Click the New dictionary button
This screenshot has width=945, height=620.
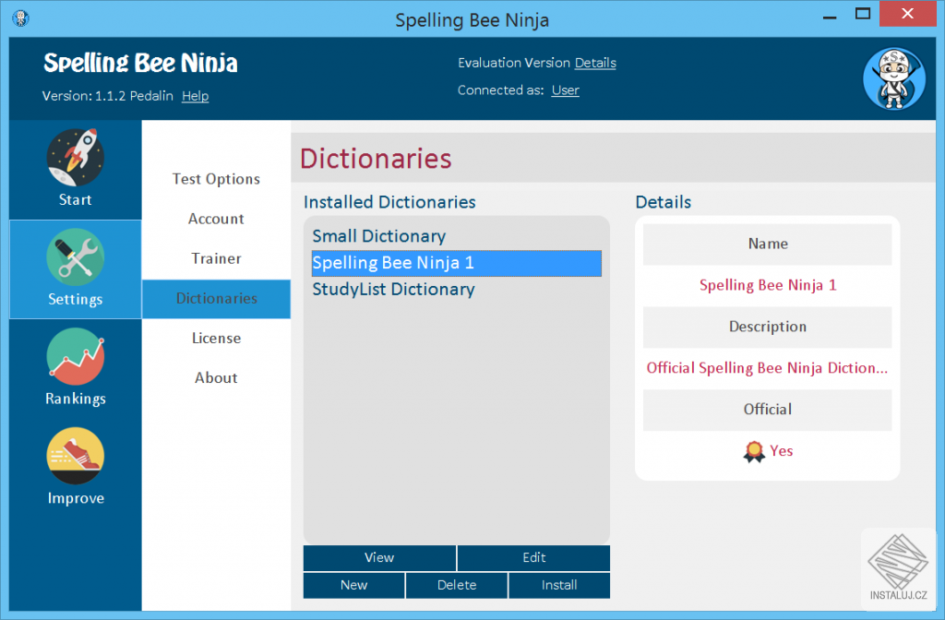coord(353,585)
